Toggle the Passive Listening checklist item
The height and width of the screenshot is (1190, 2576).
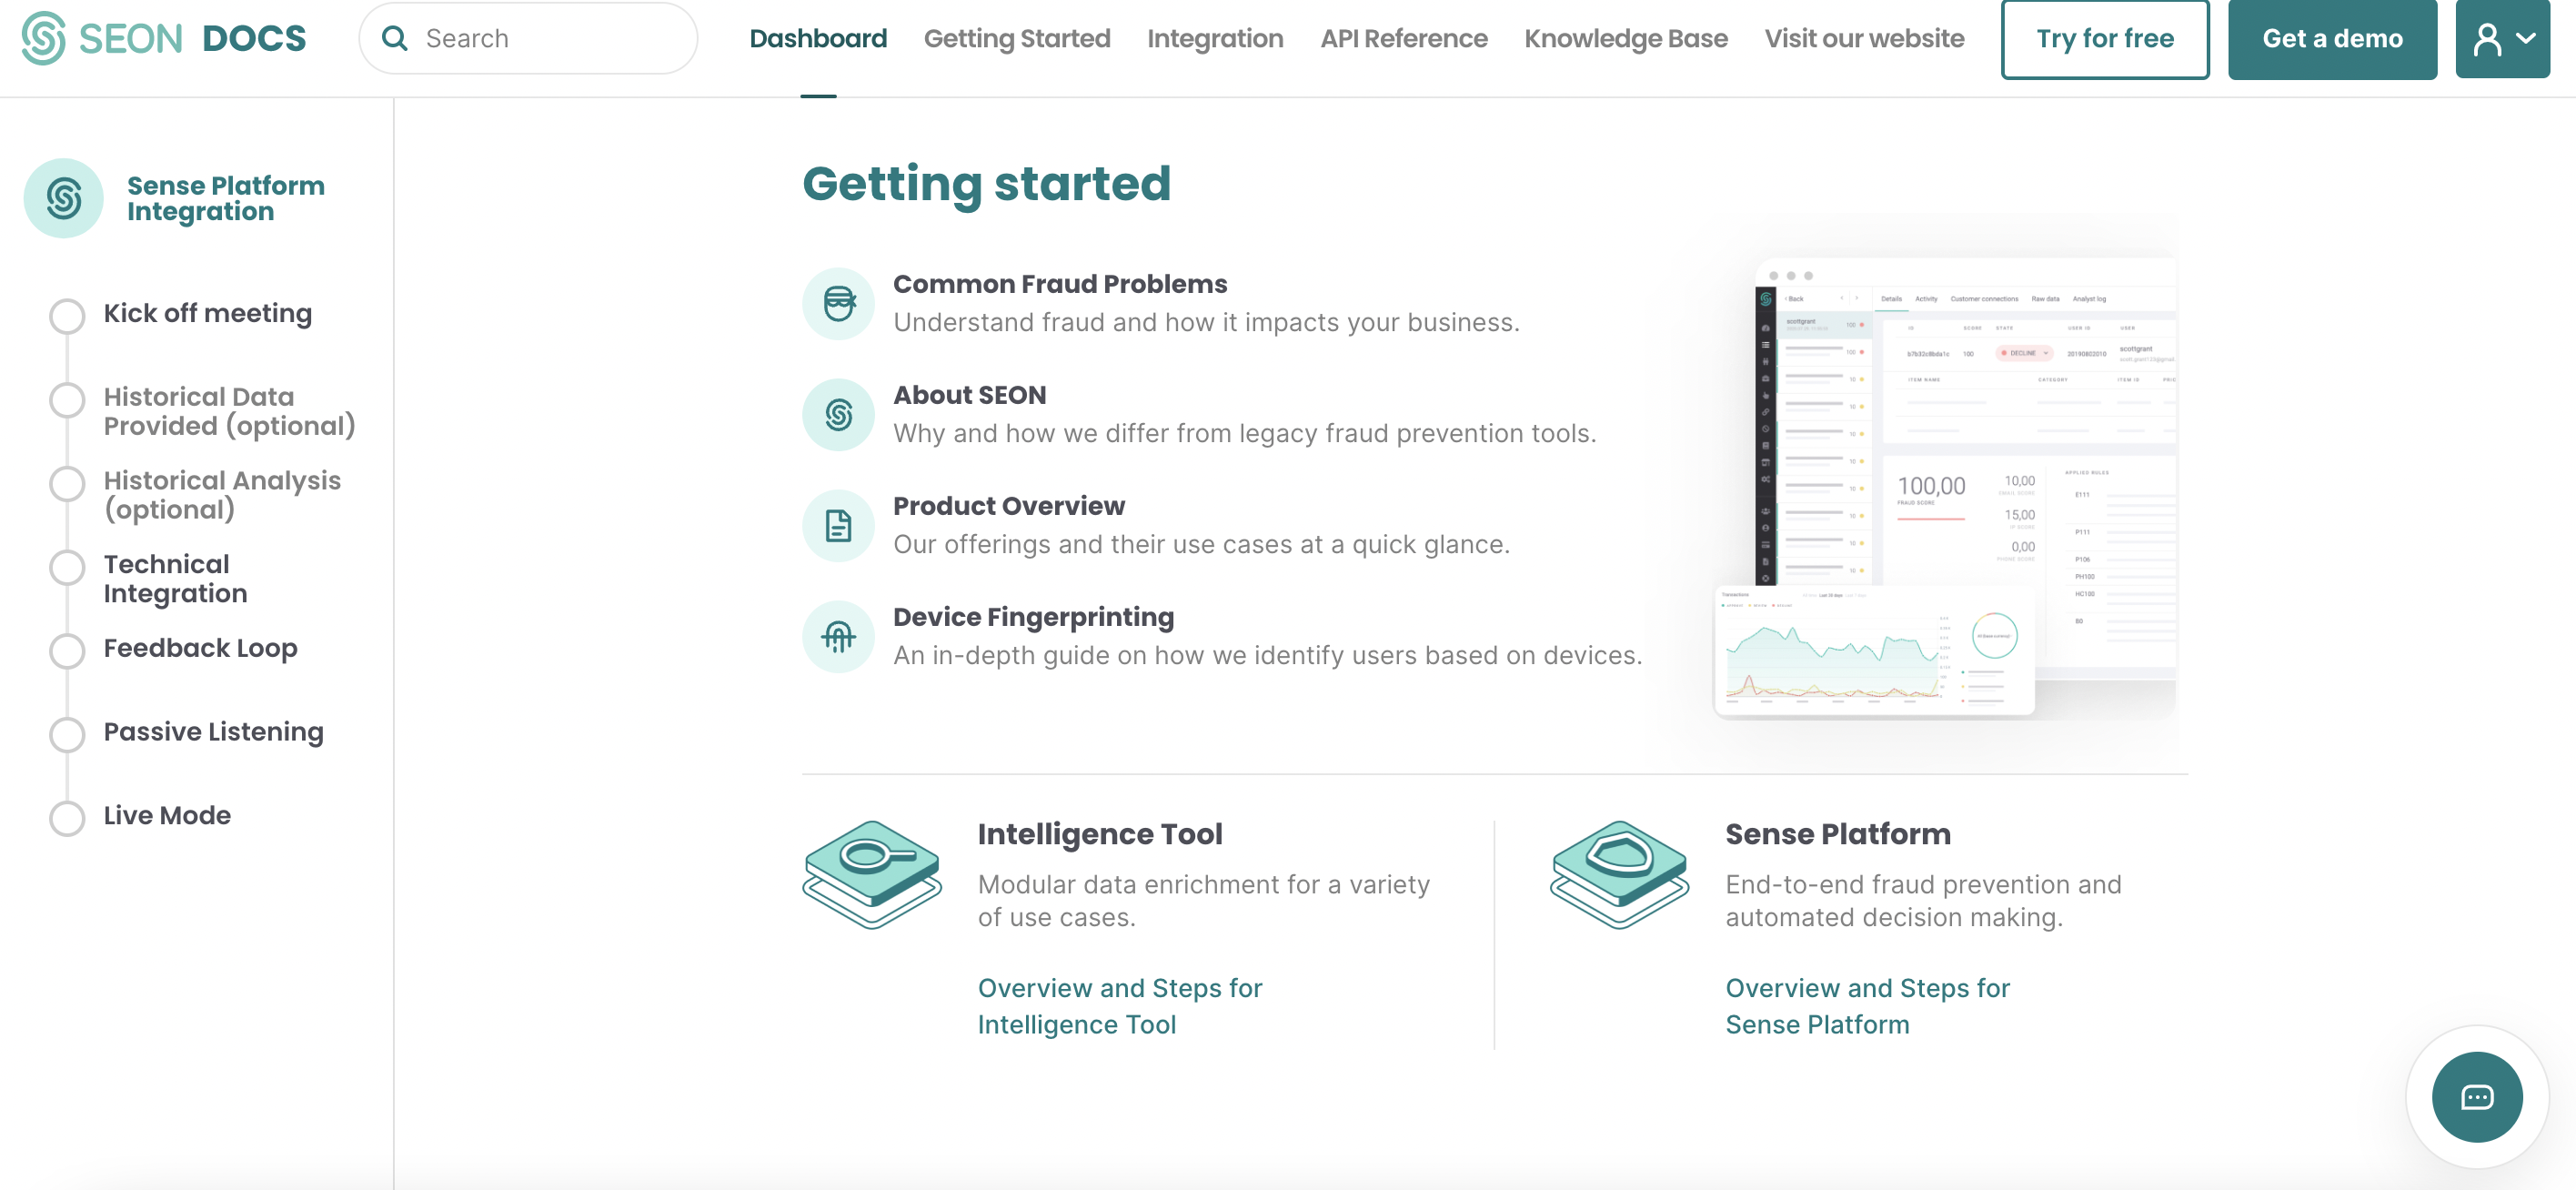65,731
